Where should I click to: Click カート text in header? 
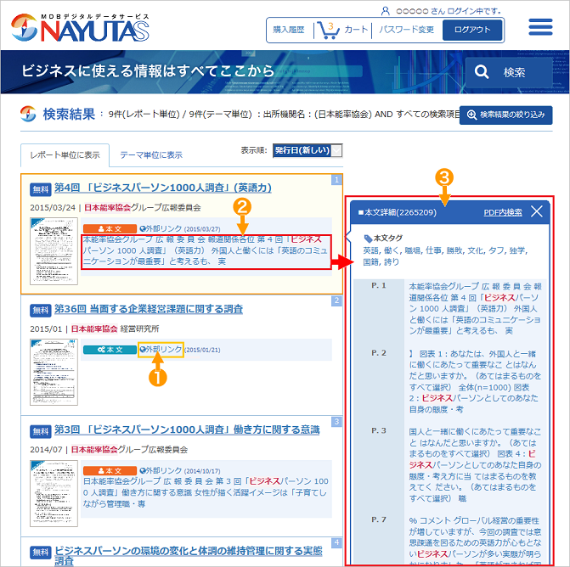(x=356, y=30)
